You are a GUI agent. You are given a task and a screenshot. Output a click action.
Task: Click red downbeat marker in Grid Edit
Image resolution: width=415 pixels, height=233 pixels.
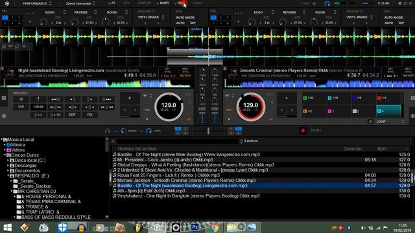pyautogui.click(x=38, y=99)
